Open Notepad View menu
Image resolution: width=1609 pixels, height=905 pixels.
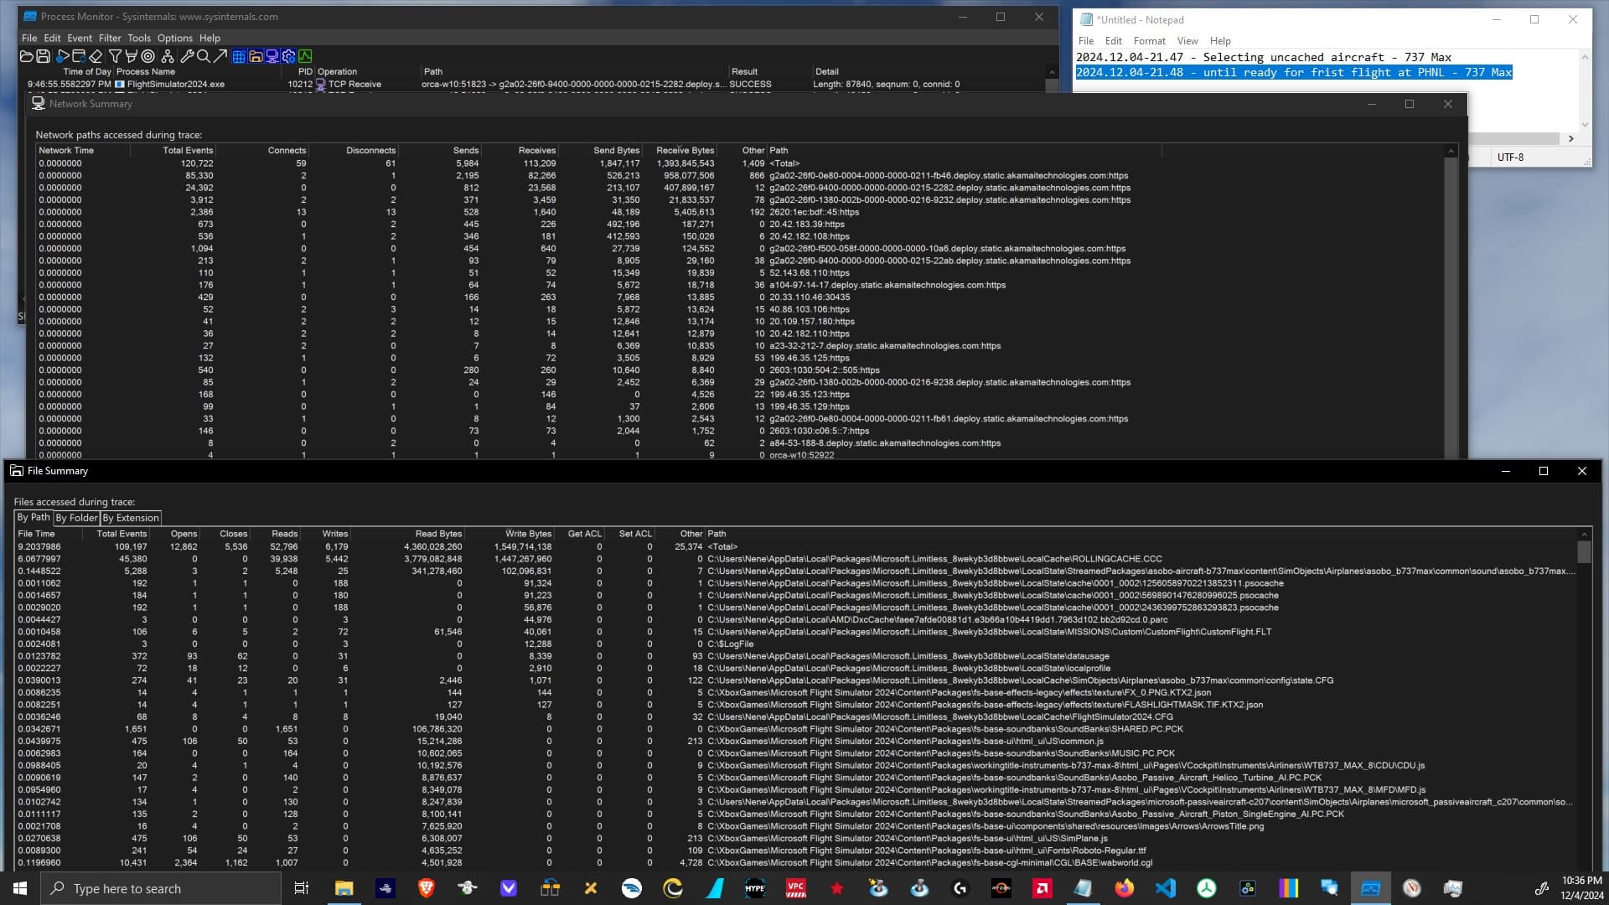pos(1187,40)
